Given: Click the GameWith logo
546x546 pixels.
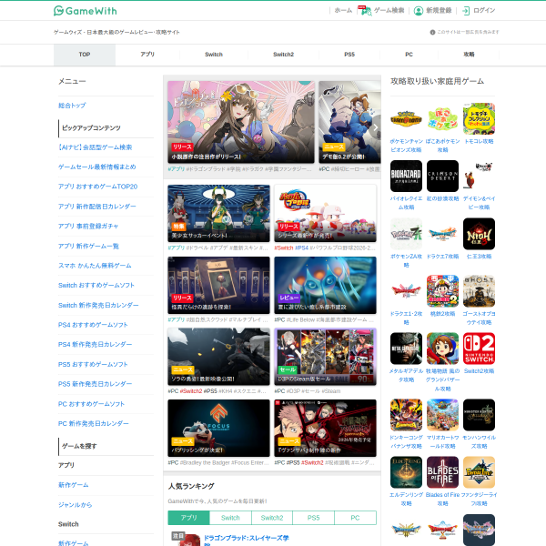Looking at the screenshot, I should coord(86,11).
